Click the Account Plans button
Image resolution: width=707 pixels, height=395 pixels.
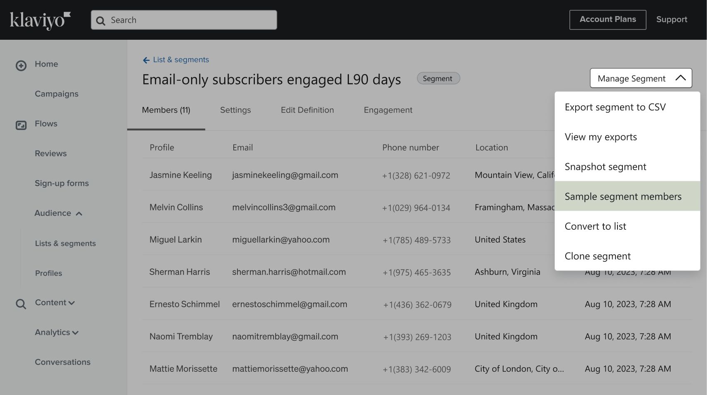[x=608, y=20]
